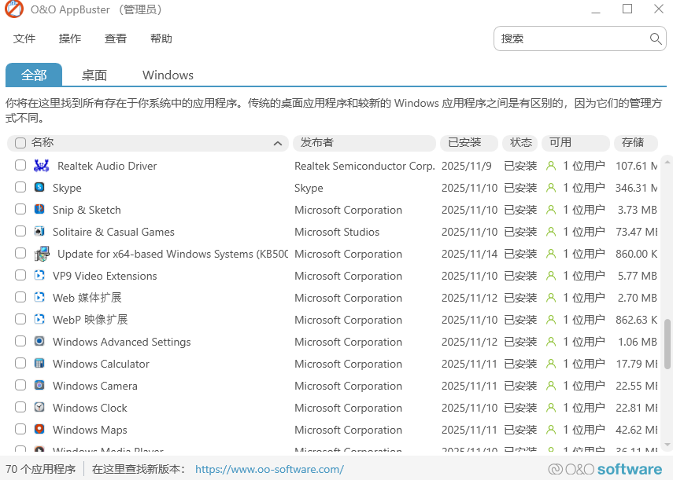Screen dimensions: 673x480
Task: Toggle the select-all checkbox in the header
Action: click(x=20, y=143)
